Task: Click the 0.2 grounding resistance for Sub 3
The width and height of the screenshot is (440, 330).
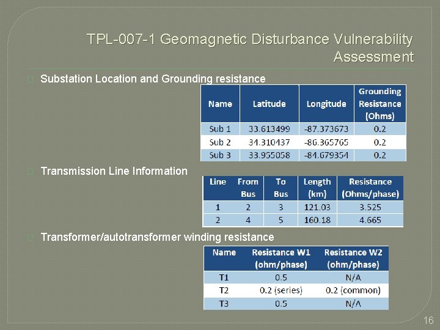Action: pos(380,155)
